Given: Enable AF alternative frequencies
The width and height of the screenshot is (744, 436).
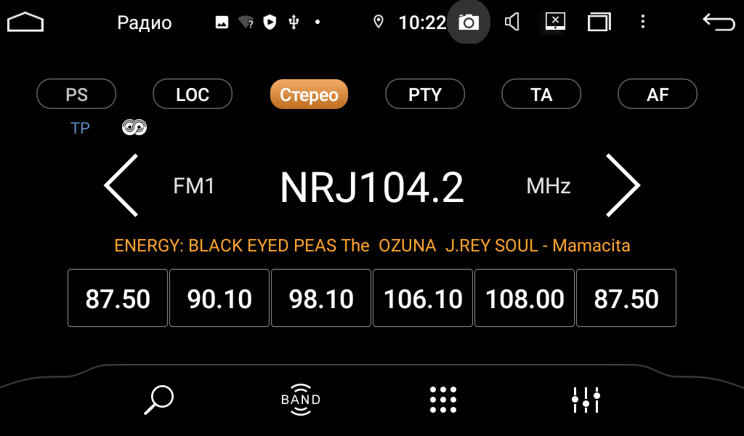Looking at the screenshot, I should coord(658,94).
